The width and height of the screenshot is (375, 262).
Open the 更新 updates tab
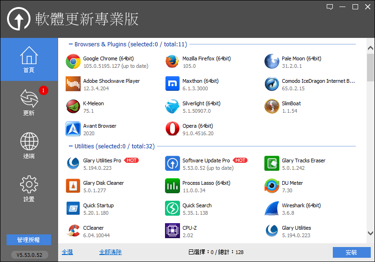(x=29, y=102)
